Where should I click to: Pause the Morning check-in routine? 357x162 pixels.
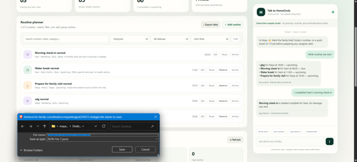(225, 54)
